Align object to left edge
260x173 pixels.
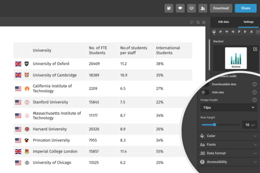click(221, 32)
